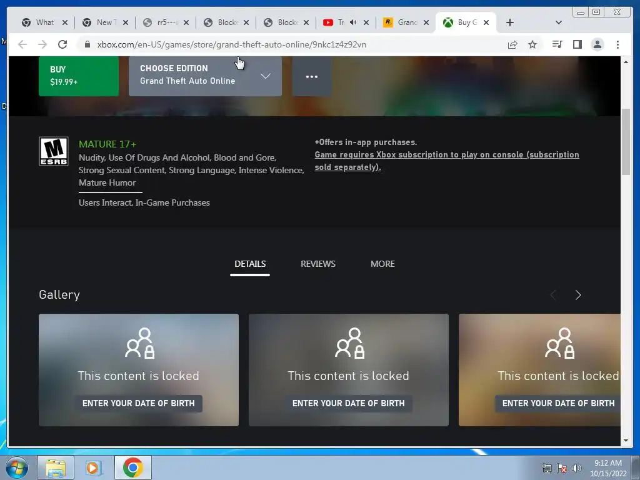Open the Chrome three-dot menu
This screenshot has width=640, height=480.
[617, 44]
